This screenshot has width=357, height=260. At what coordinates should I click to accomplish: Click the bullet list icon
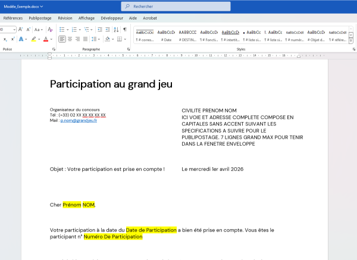click(x=61, y=29)
